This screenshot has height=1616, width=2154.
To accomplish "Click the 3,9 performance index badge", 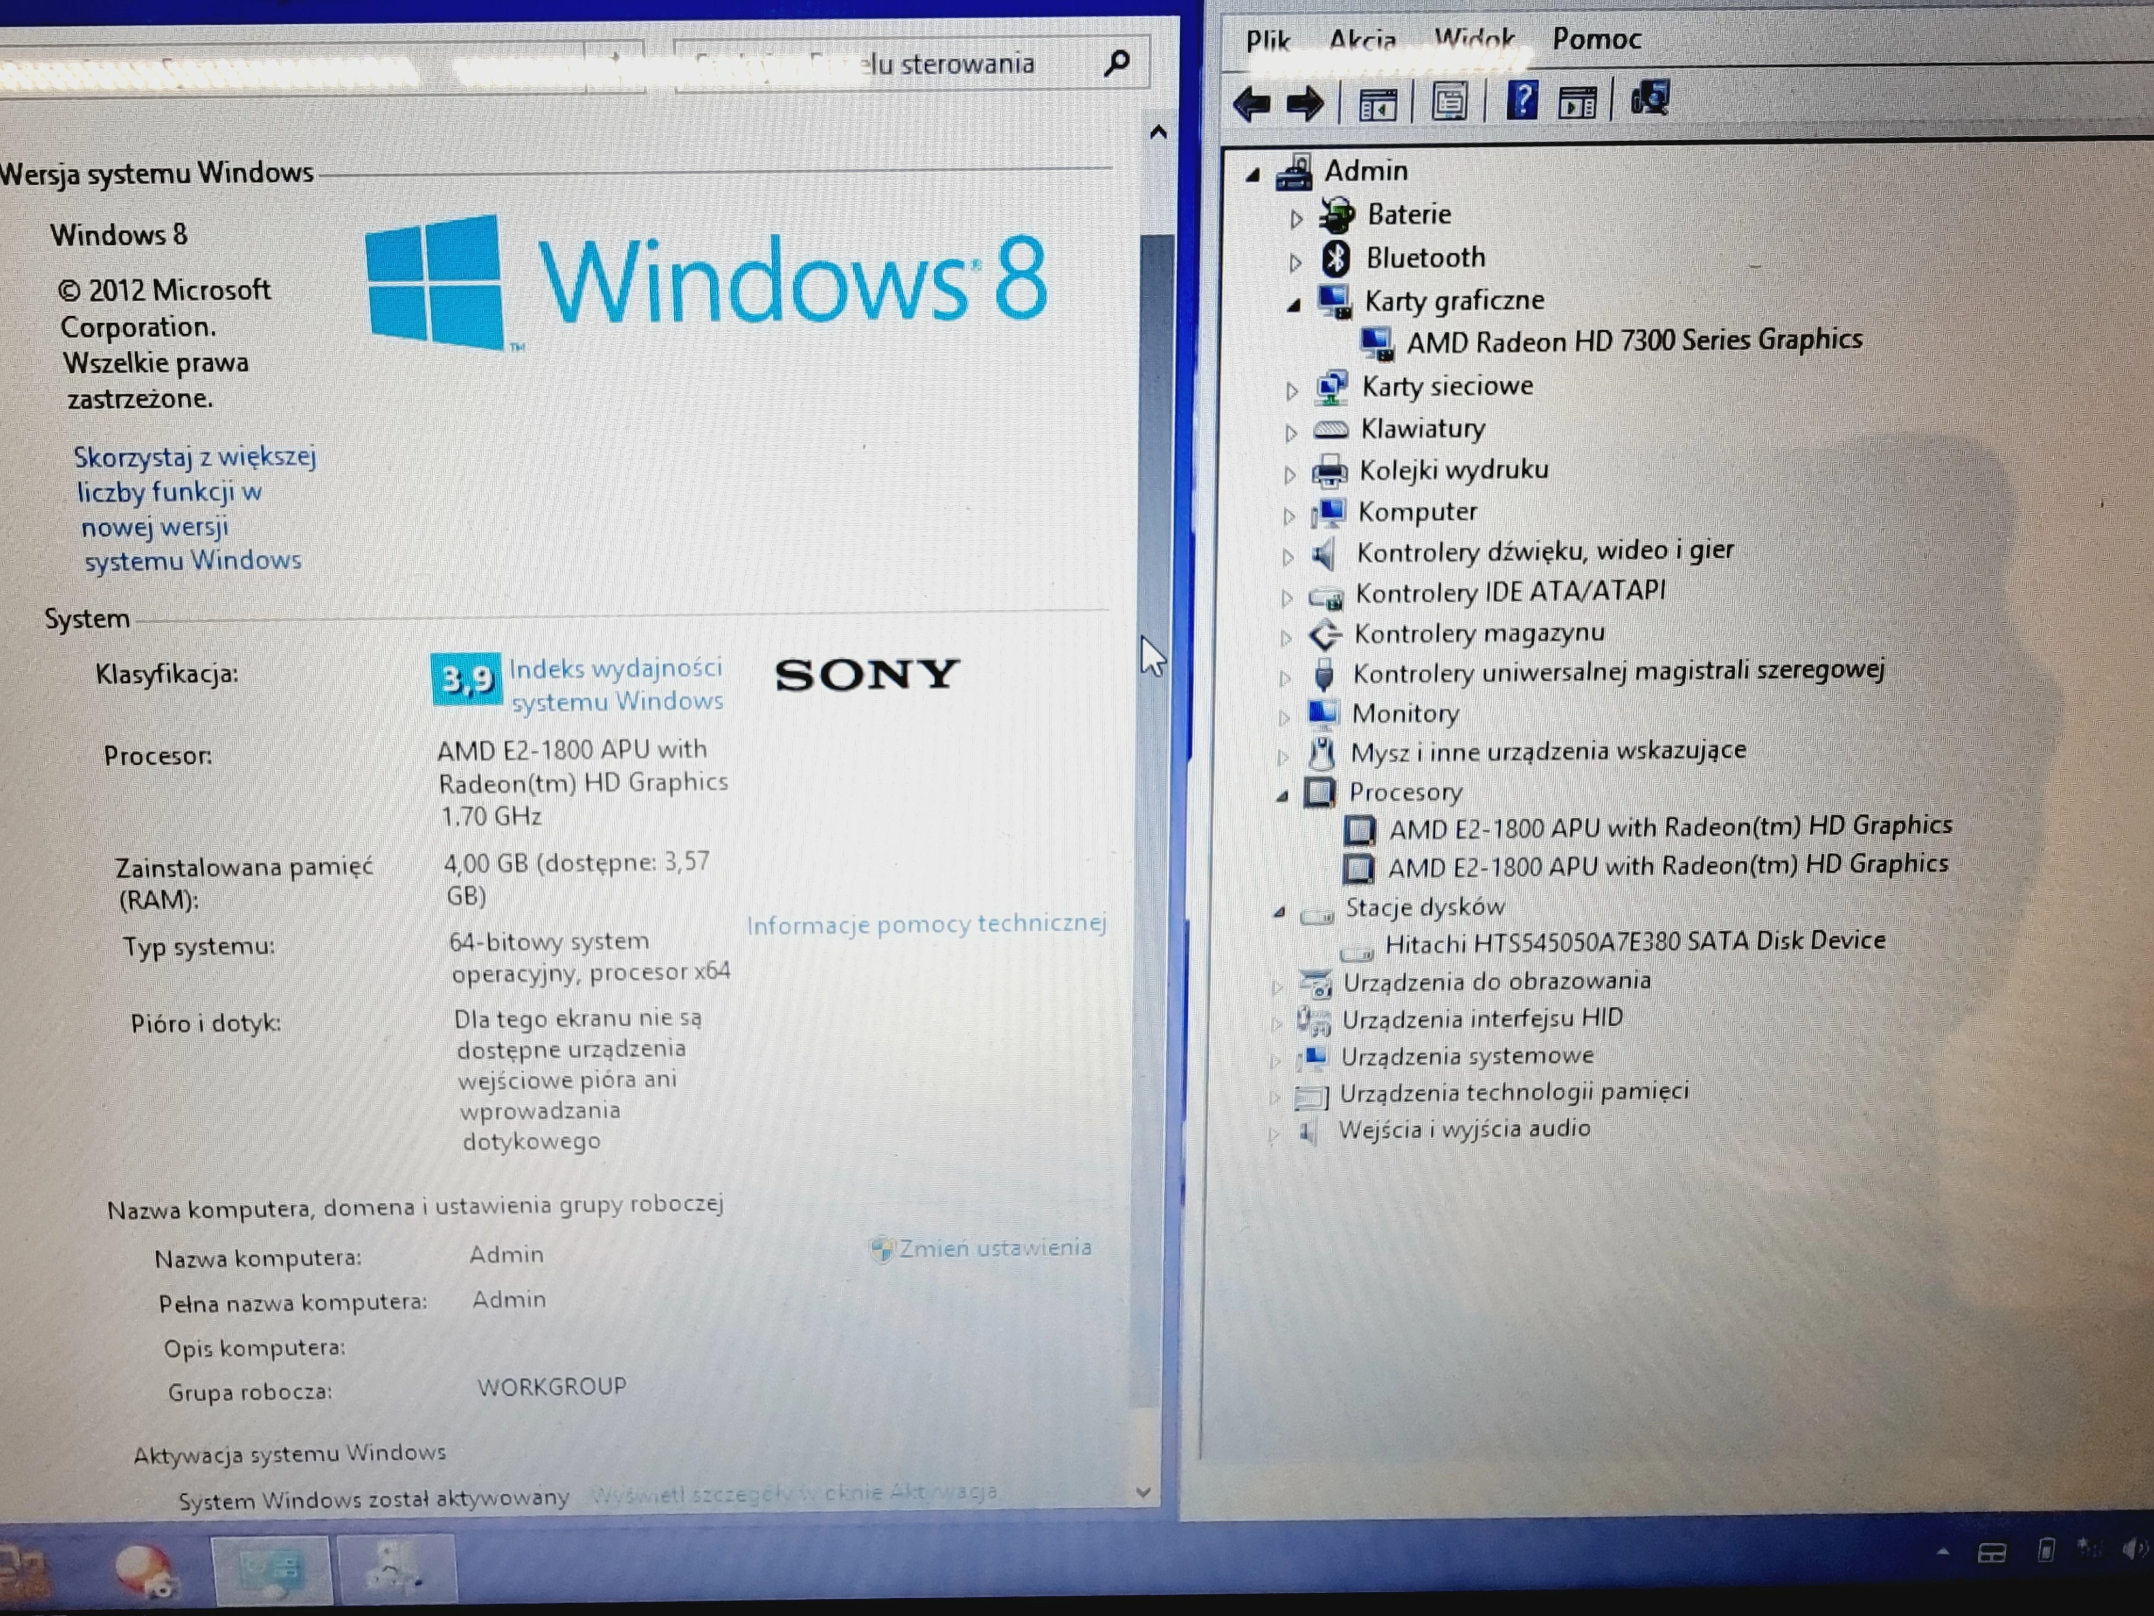I will point(467,679).
